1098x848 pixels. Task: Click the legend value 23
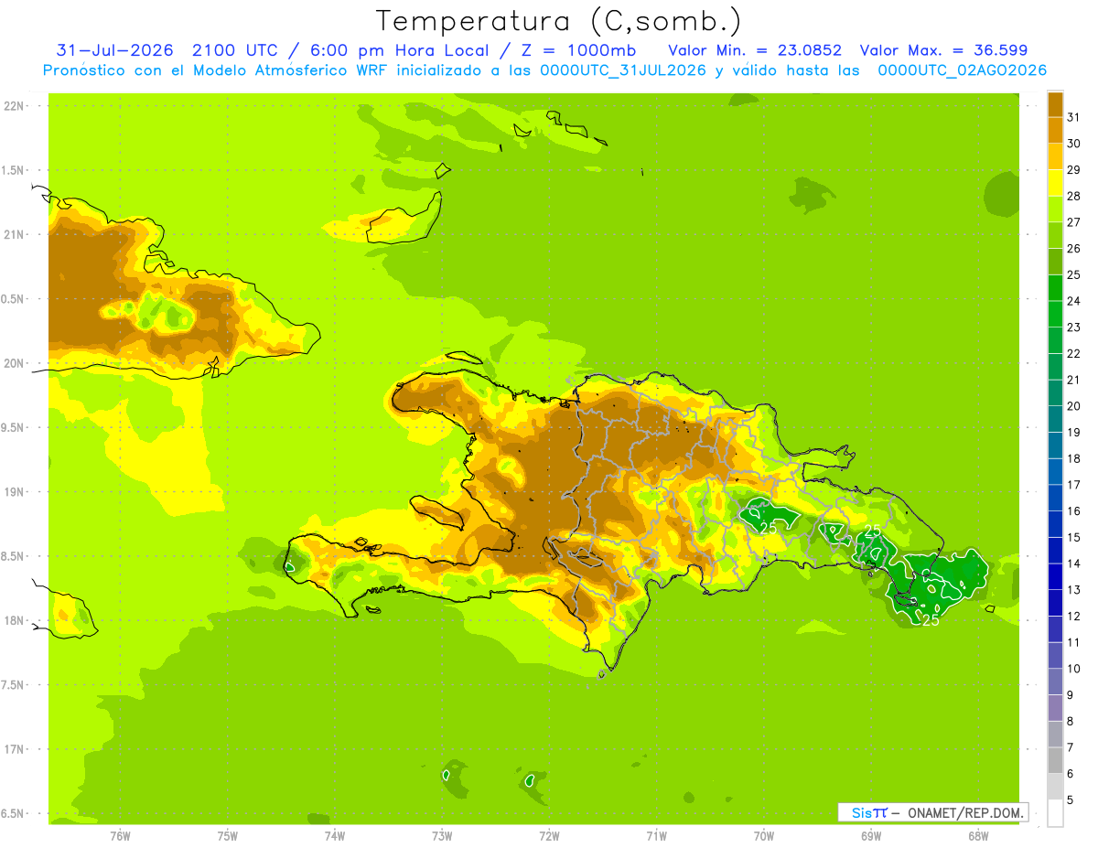pos(1072,327)
